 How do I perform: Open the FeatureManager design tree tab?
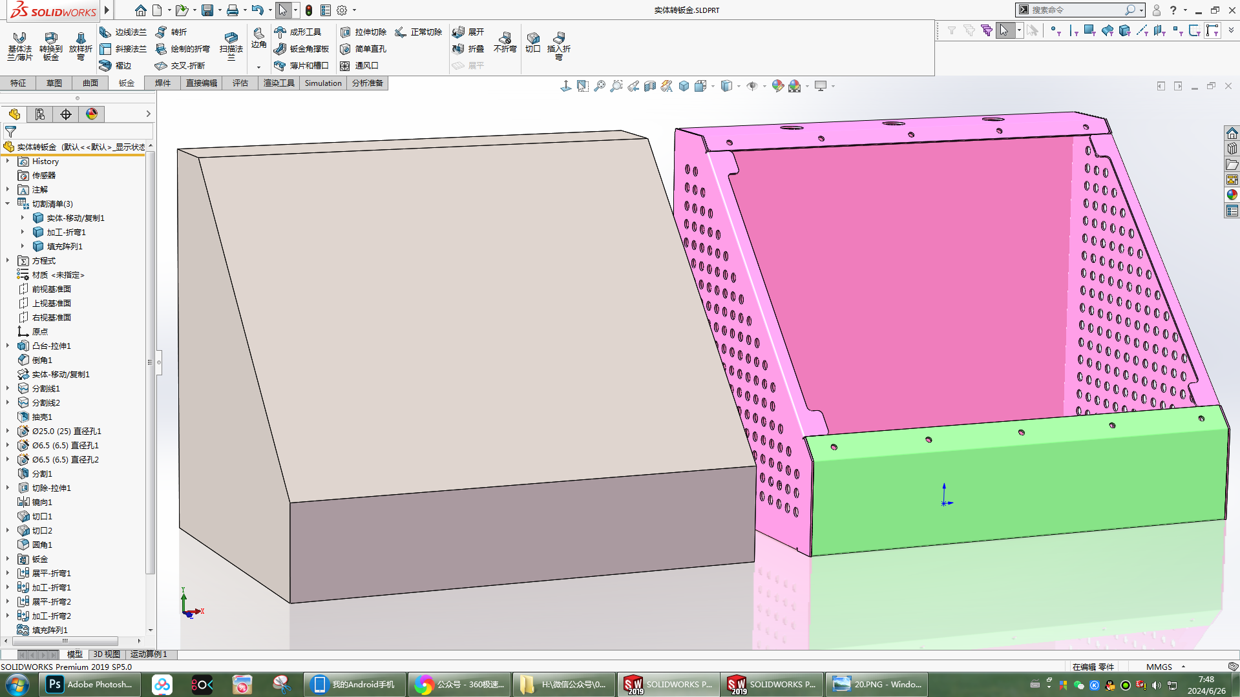(14, 114)
